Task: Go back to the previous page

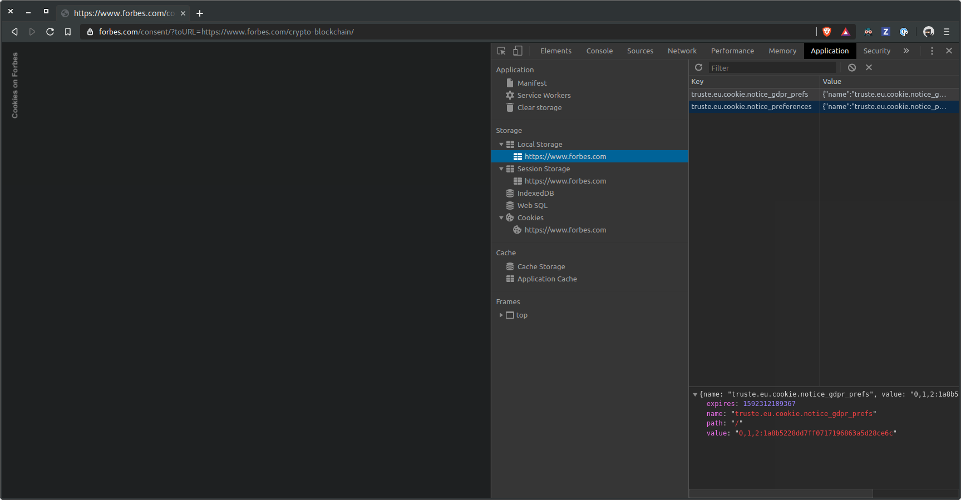Action: [x=15, y=32]
